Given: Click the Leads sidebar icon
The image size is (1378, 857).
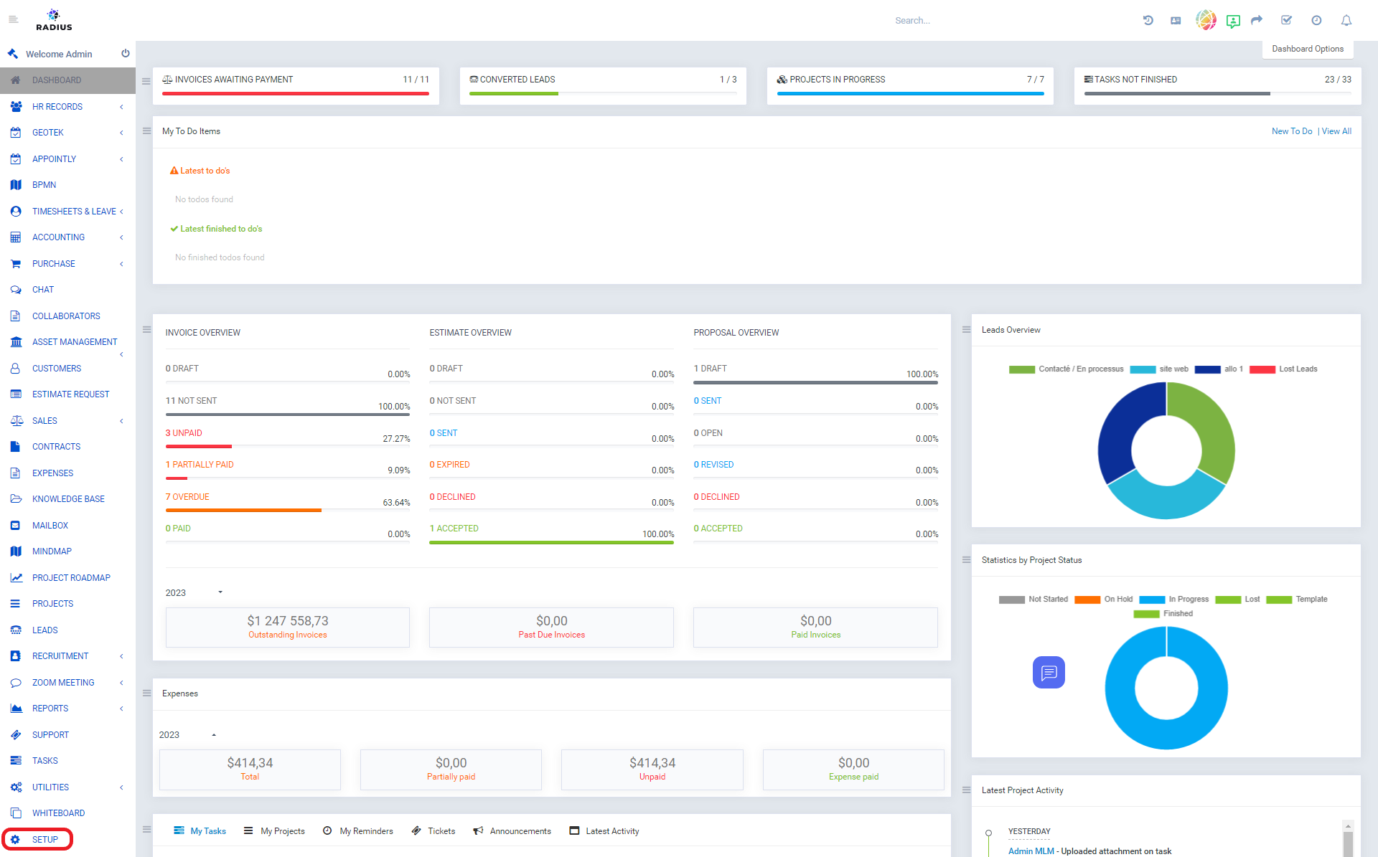Looking at the screenshot, I should click(x=16, y=630).
